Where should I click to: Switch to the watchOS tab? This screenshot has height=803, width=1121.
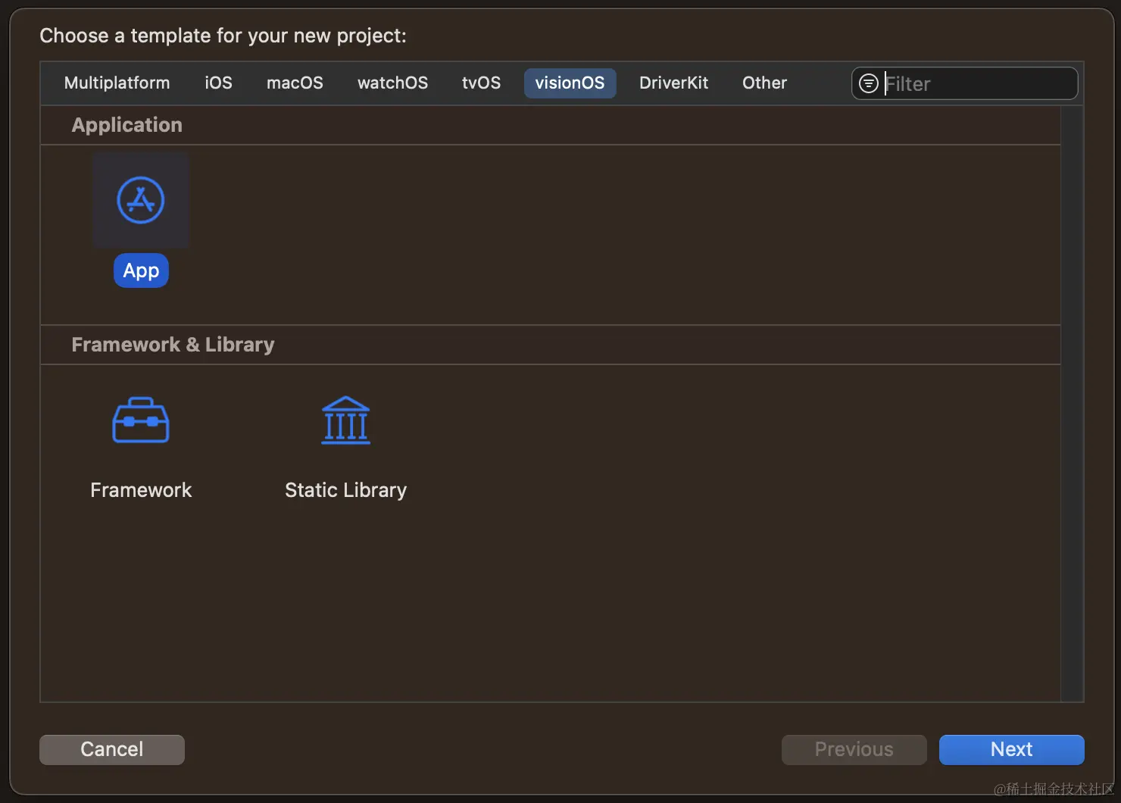[x=392, y=83]
